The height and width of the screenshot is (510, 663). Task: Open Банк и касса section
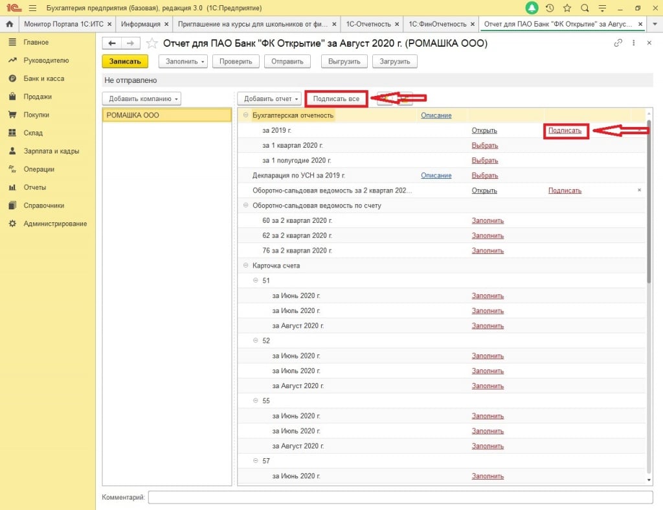(45, 78)
